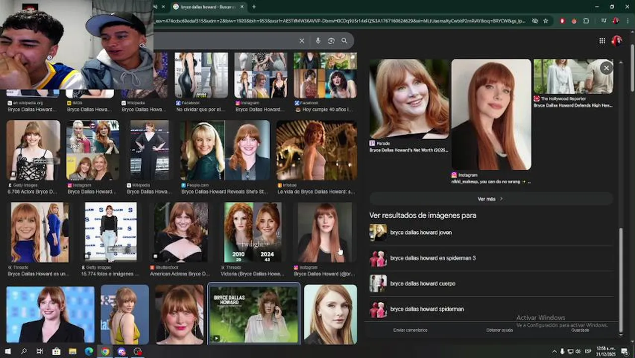Open the Google account avatar on the page
Screen dimensions: 635x358
[617, 40]
